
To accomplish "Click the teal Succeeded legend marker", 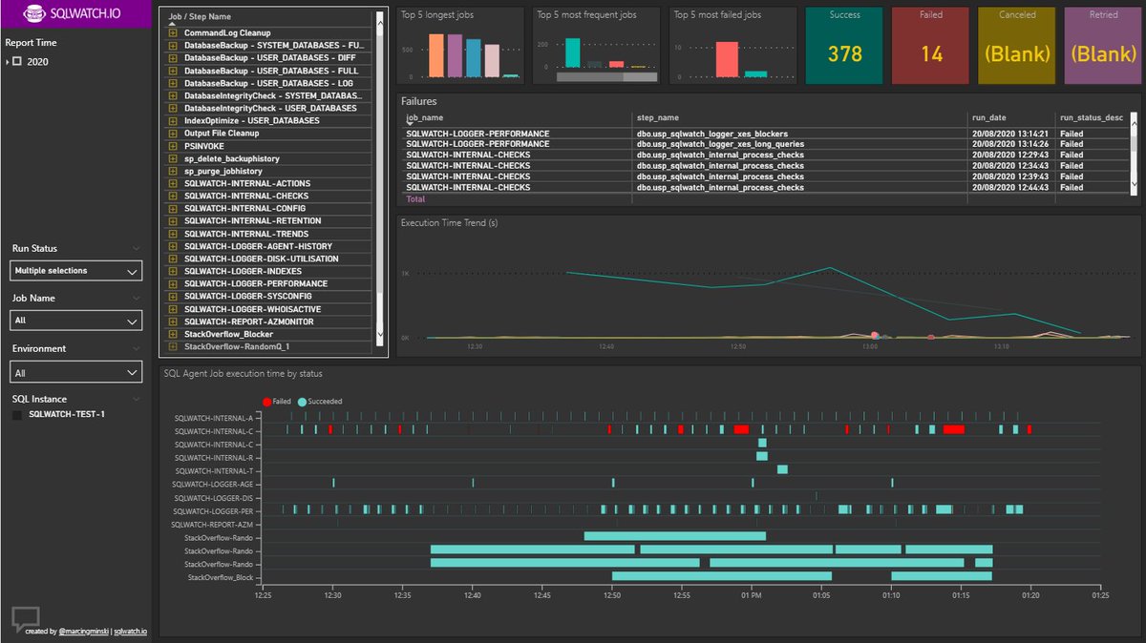I will pyautogui.click(x=302, y=402).
